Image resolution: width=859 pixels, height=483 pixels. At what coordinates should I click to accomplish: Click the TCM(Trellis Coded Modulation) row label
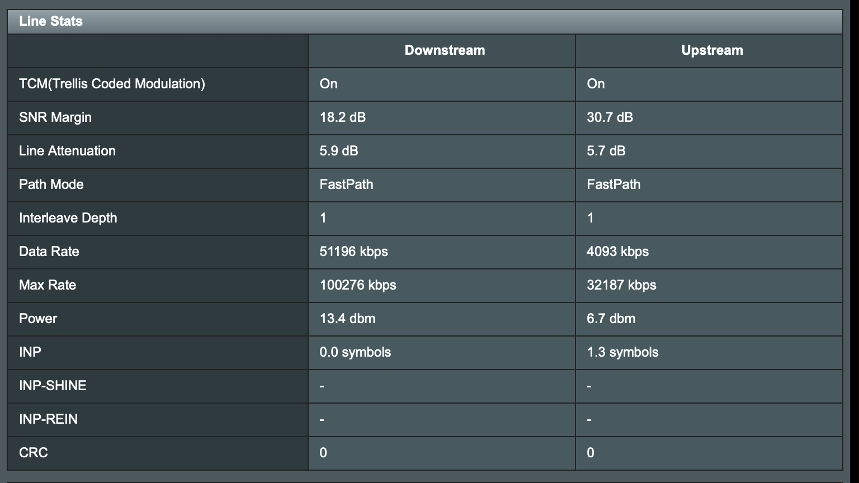pyautogui.click(x=112, y=84)
